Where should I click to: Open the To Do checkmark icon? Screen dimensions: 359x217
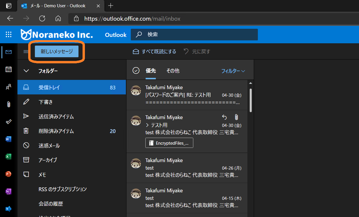click(8, 122)
